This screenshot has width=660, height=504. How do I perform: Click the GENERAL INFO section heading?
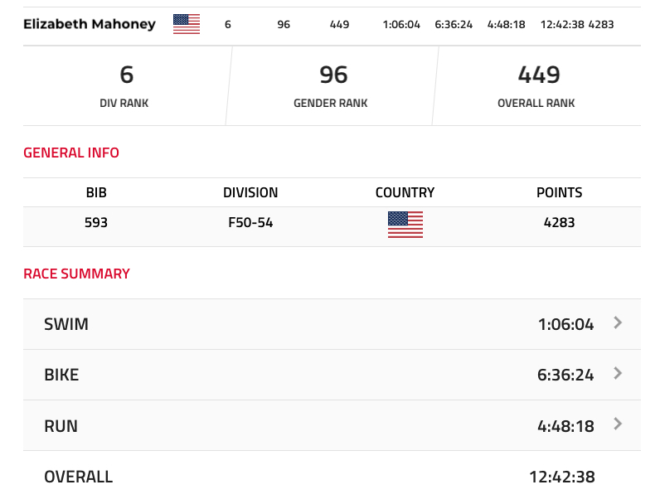[x=71, y=153]
